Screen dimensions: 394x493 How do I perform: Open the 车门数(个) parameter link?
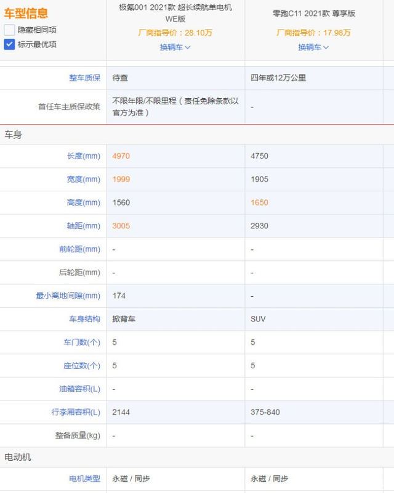[x=82, y=342]
